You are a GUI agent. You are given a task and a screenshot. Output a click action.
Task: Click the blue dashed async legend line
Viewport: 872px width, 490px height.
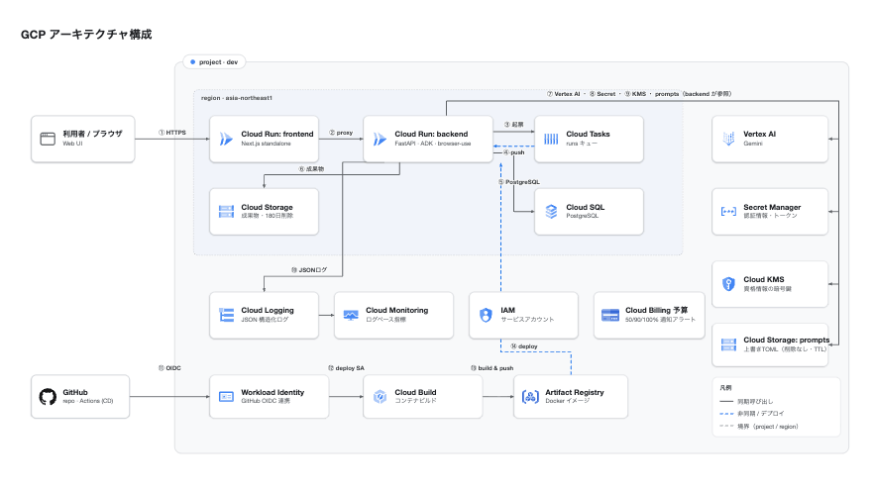(x=726, y=414)
